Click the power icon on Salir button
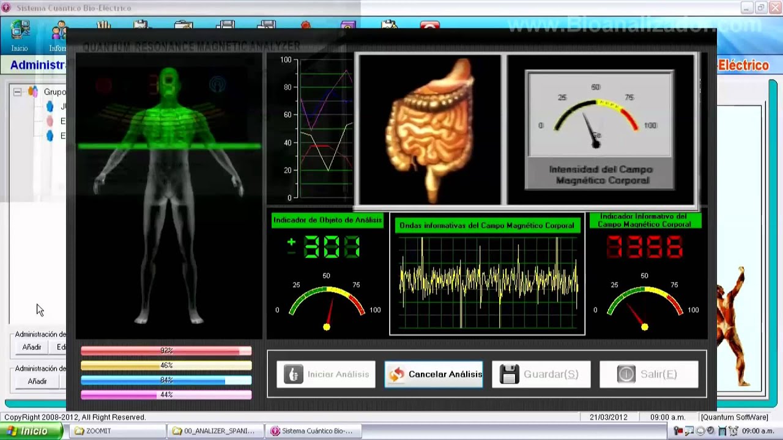 pyautogui.click(x=626, y=374)
